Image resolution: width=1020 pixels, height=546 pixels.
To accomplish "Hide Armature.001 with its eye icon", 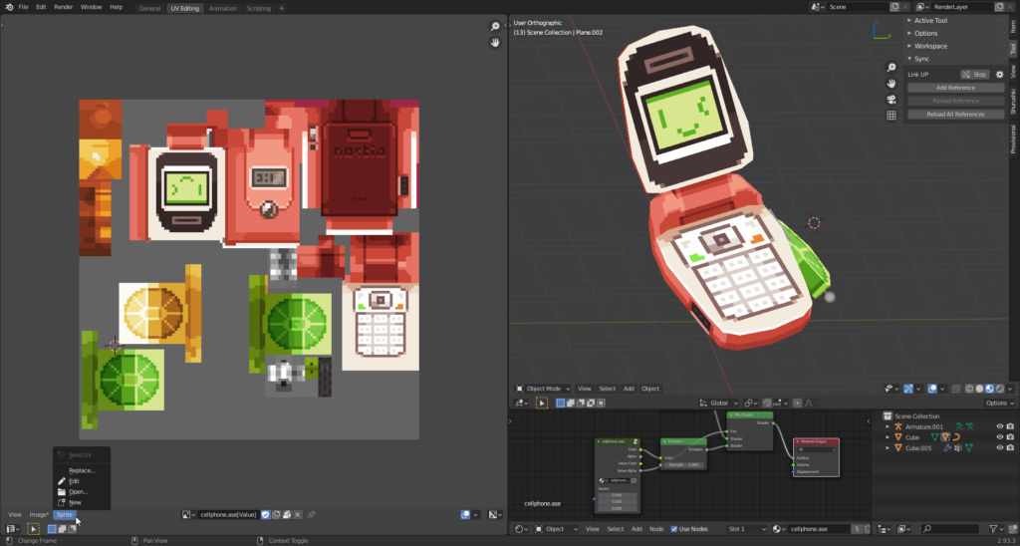I will tap(999, 426).
